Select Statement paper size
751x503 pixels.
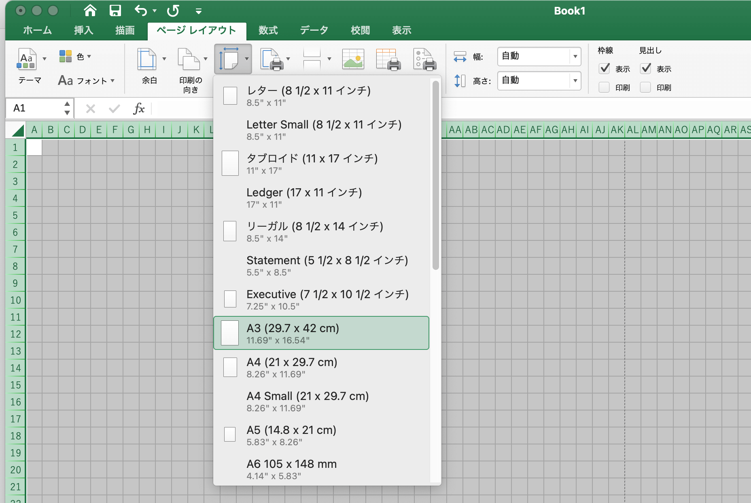tap(321, 265)
